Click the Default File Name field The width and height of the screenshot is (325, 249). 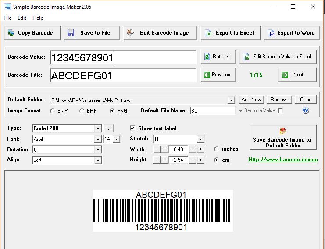point(213,110)
